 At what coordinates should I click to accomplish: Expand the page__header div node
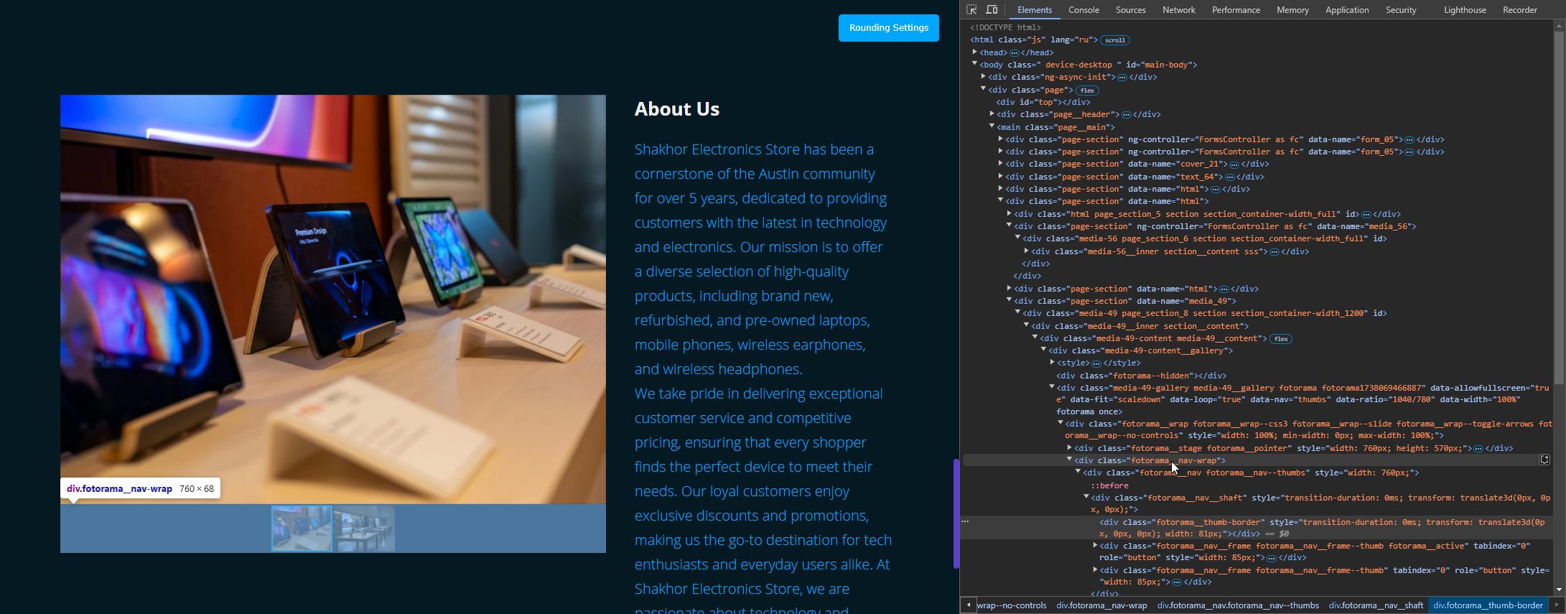[x=992, y=113]
